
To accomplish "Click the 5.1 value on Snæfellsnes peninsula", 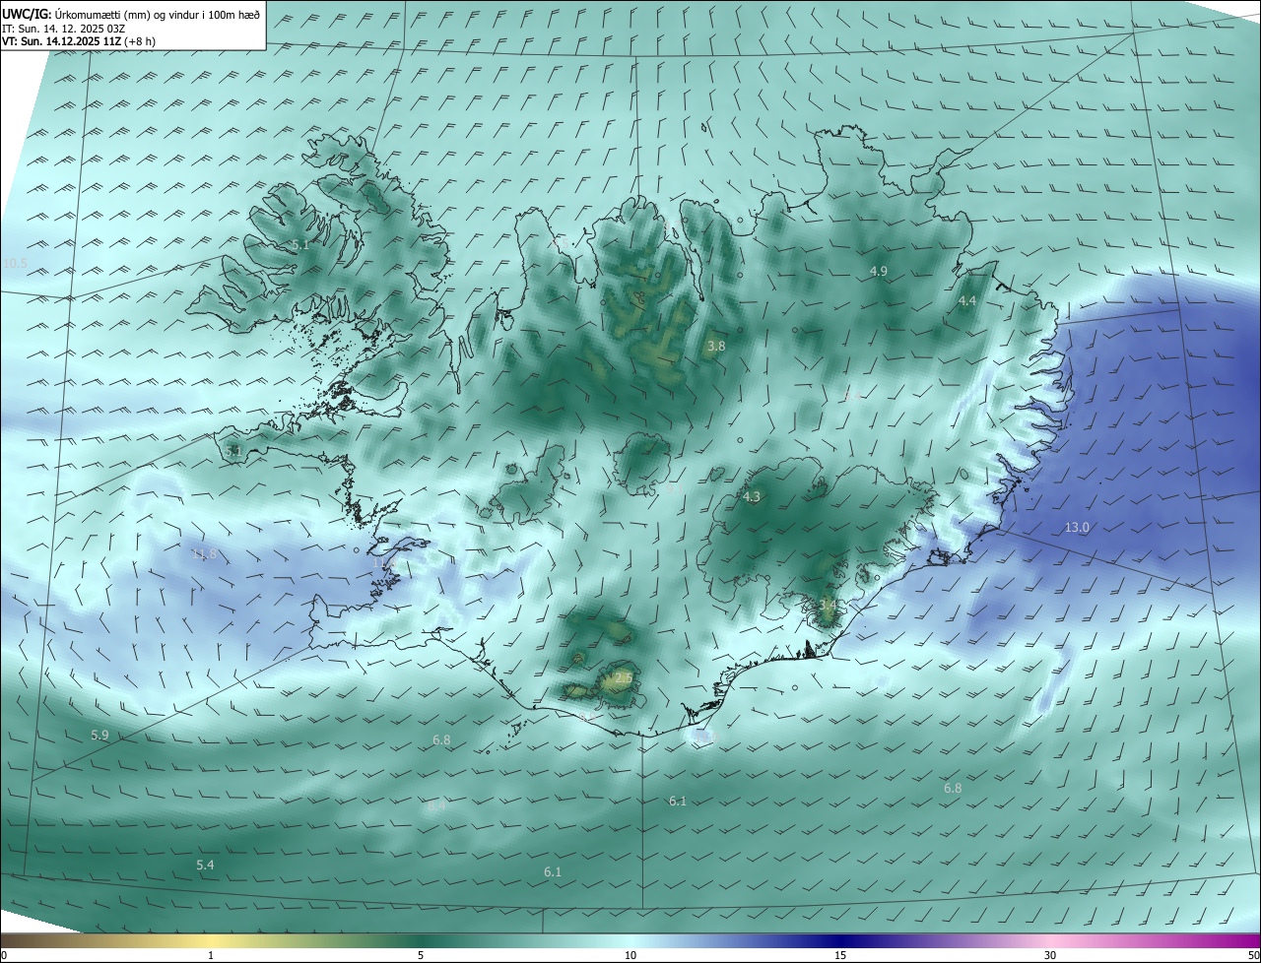I will point(232,451).
